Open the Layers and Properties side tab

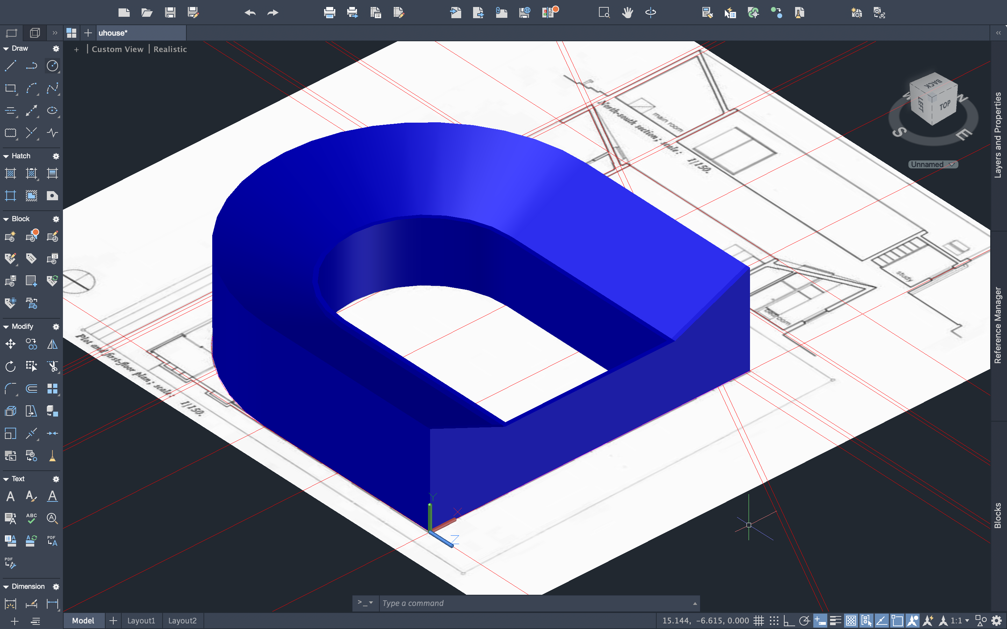click(x=998, y=135)
